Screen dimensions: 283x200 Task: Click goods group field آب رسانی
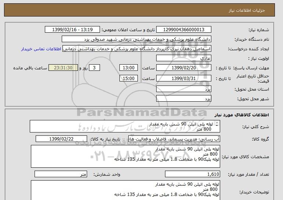point(174,139)
